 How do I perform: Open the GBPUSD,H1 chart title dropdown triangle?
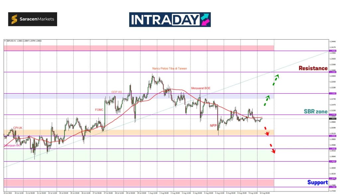(x=5, y=41)
